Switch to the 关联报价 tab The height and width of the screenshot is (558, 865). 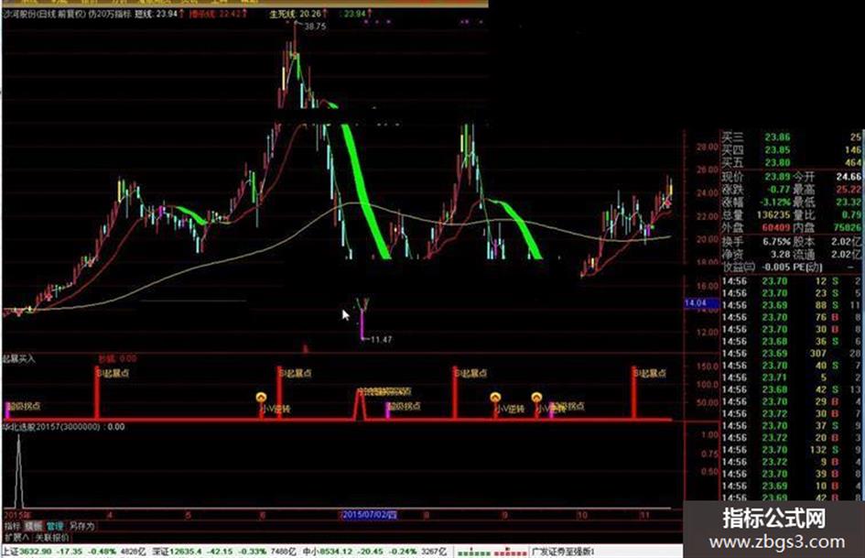(x=52, y=538)
